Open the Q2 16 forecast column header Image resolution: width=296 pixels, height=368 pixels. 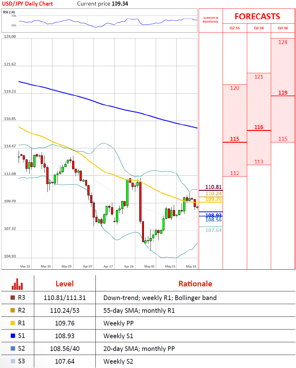[x=234, y=28]
